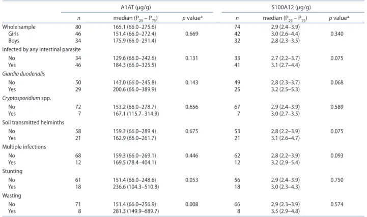367x217 pixels.
Task: Click the 'Wasting' heading
Action: [12, 196]
